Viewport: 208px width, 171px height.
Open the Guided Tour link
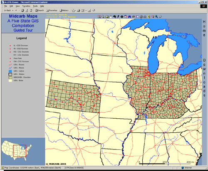[23, 30]
